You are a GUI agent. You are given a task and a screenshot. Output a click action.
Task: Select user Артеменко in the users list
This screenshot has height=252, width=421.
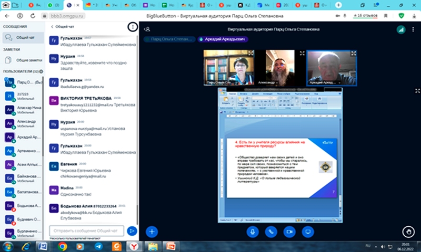tap(23, 151)
